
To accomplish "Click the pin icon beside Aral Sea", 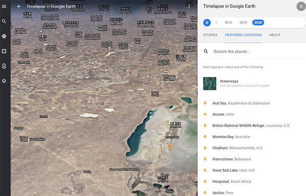I will (205, 103).
